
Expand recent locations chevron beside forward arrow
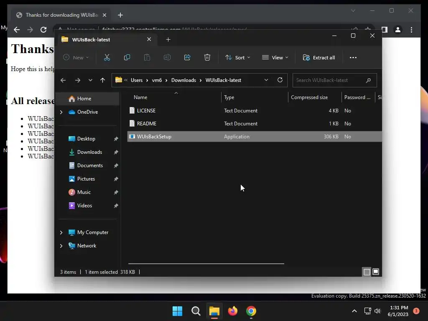[x=90, y=80]
